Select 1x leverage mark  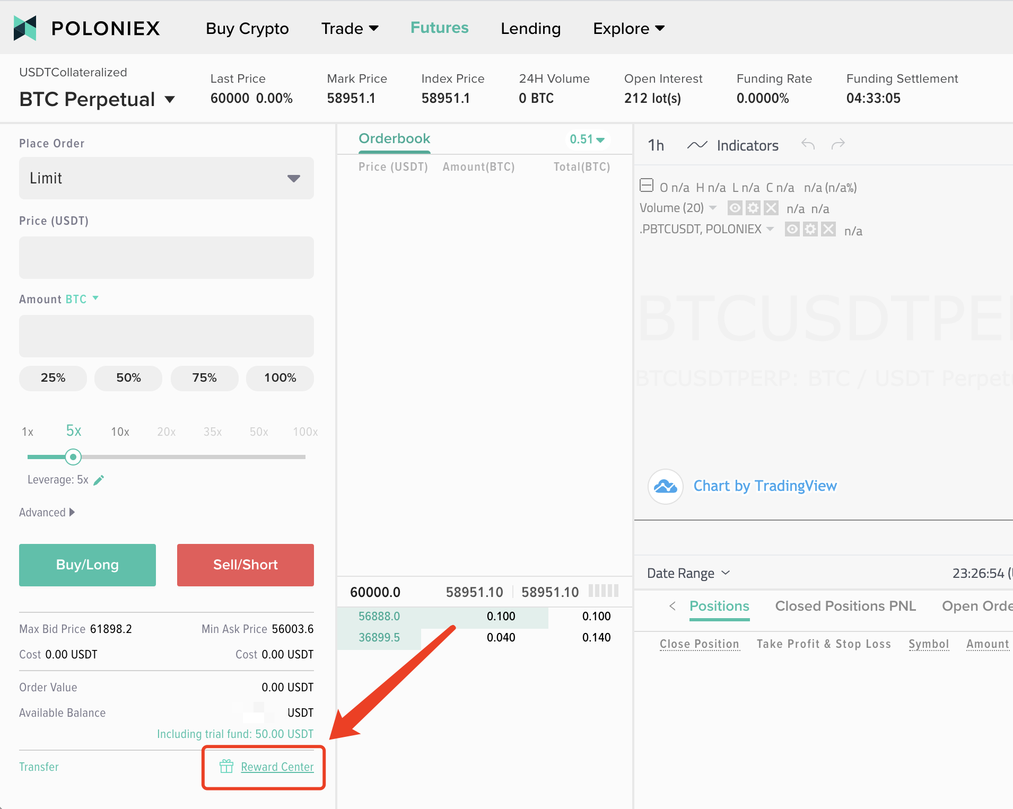28,432
